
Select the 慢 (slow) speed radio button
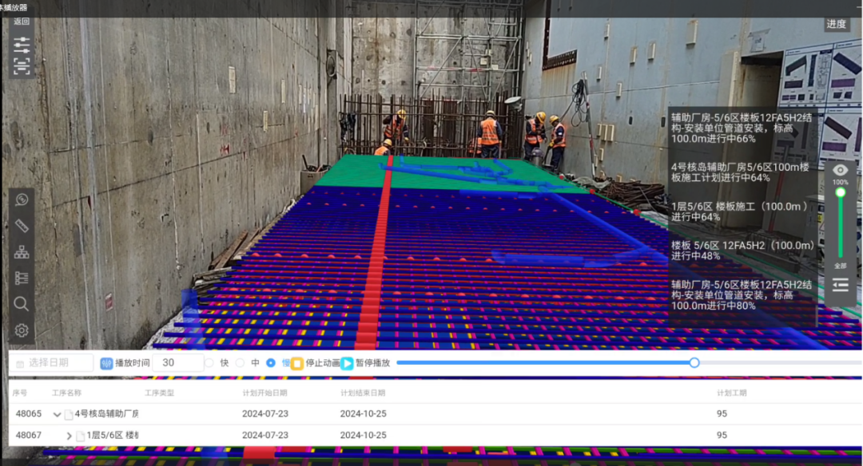coord(271,363)
